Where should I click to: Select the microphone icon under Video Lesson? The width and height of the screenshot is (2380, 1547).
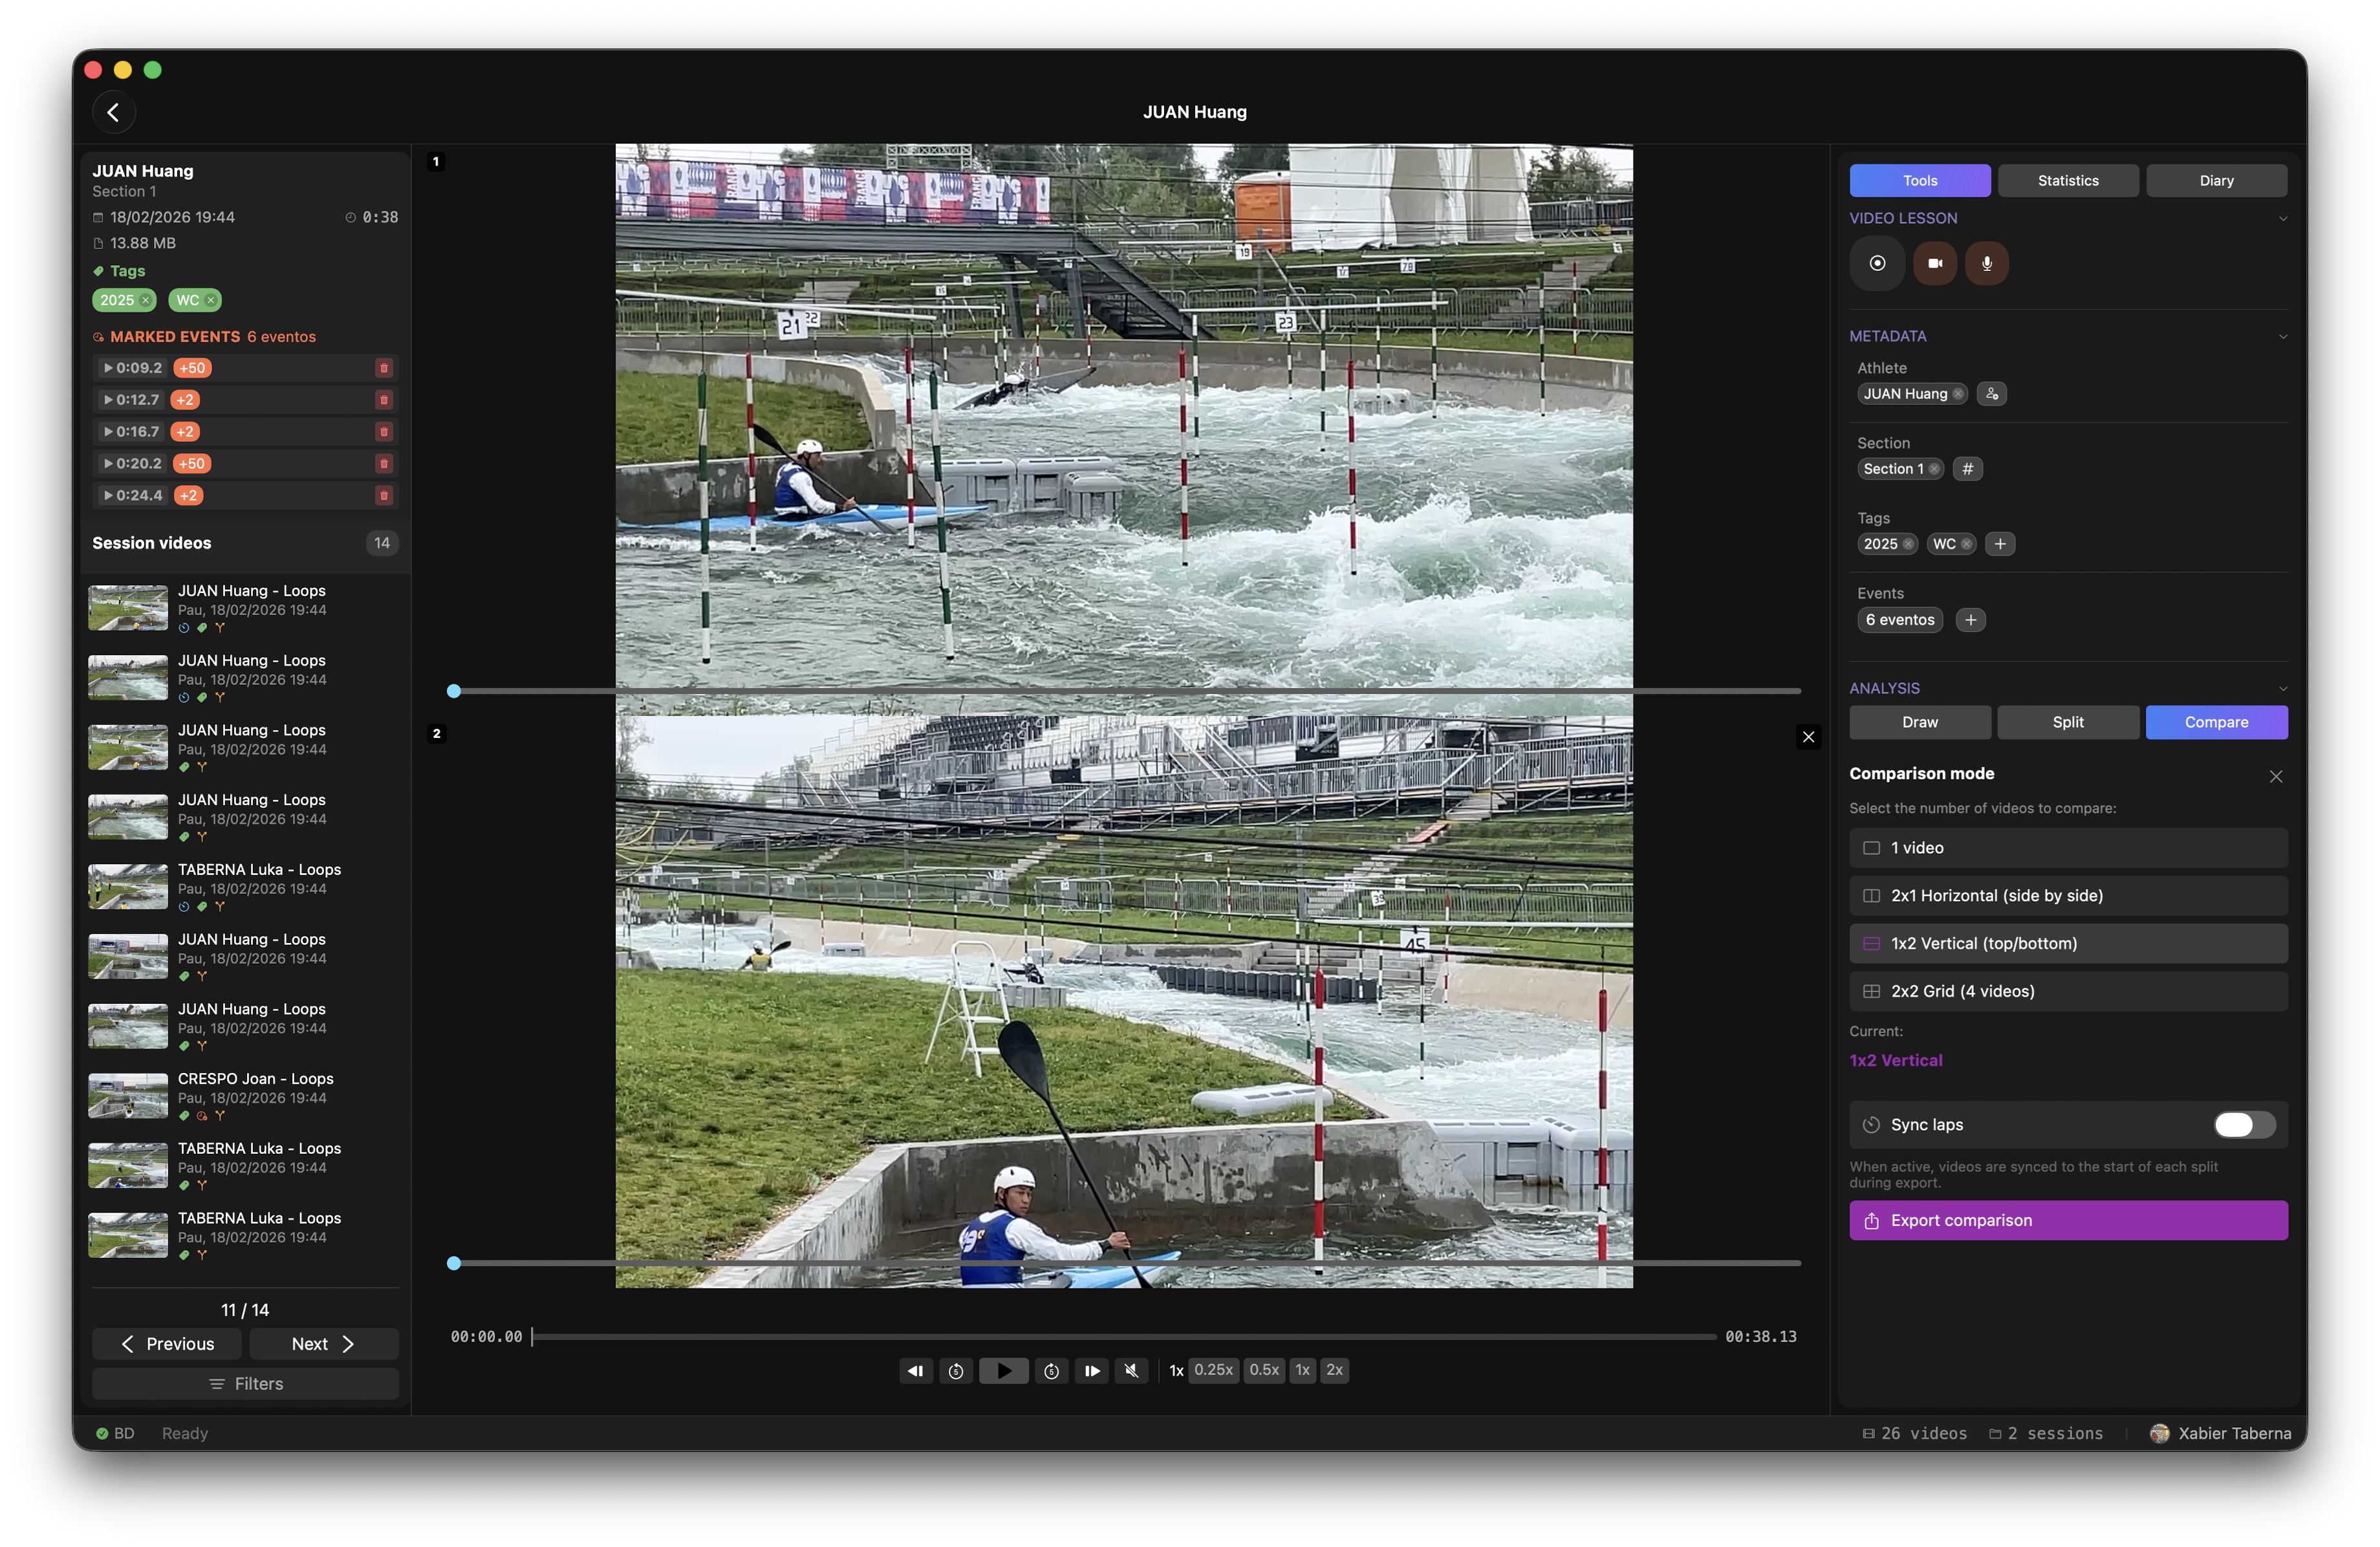tap(1987, 263)
